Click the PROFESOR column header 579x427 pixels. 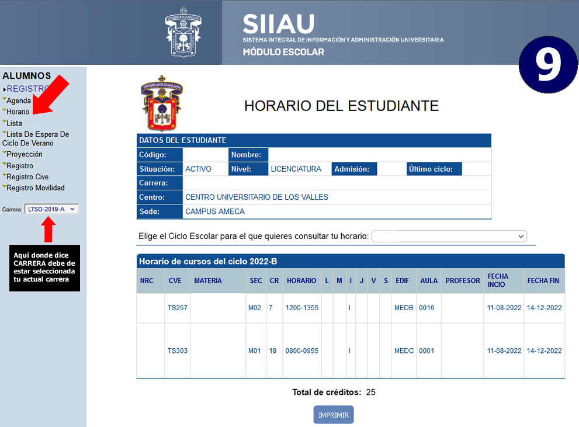463,280
